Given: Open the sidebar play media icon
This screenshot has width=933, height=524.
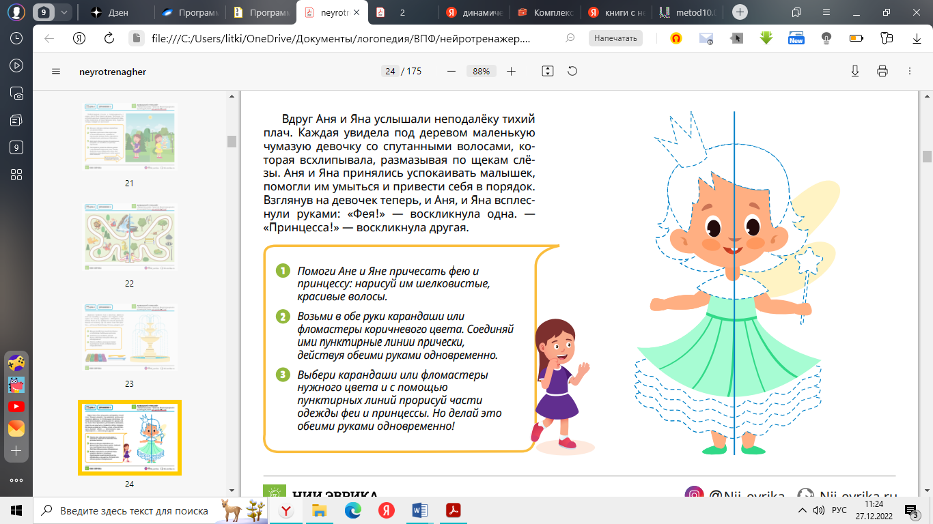Looking at the screenshot, I should [16, 66].
